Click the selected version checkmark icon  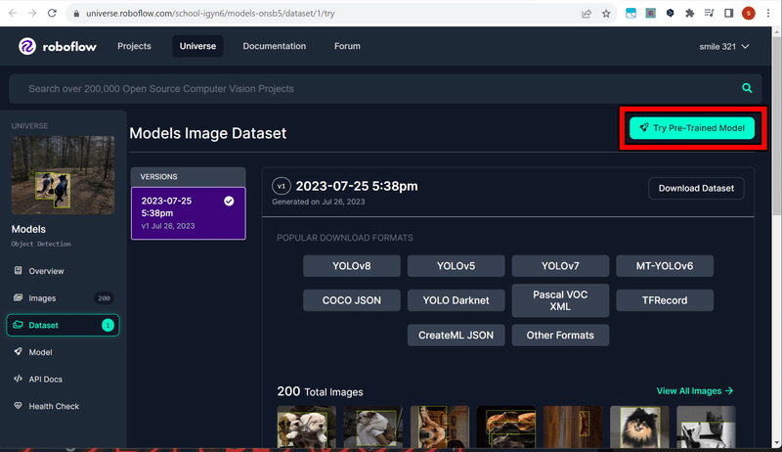point(229,202)
